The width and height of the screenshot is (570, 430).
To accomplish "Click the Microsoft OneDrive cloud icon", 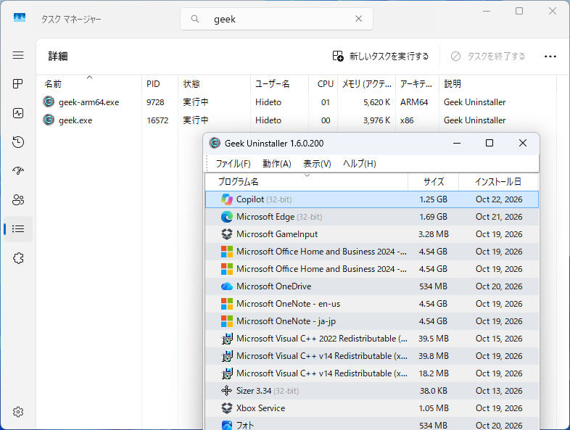I will pyautogui.click(x=227, y=286).
